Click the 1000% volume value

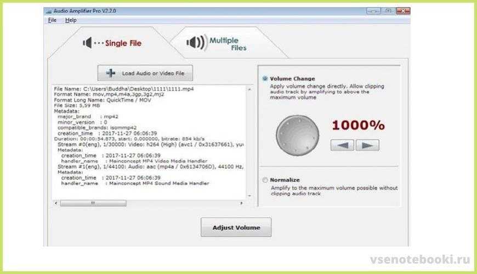[359, 125]
